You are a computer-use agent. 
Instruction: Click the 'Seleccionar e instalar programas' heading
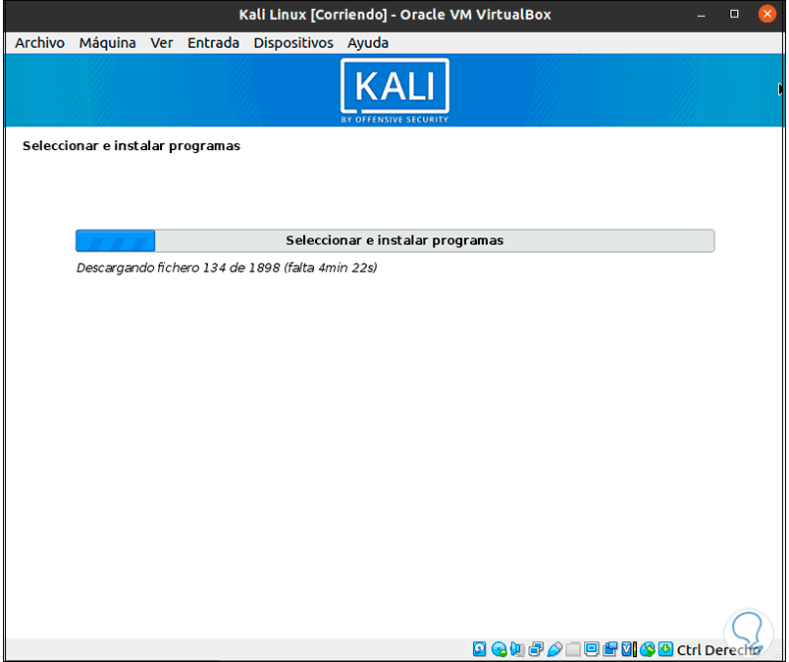coord(131,146)
